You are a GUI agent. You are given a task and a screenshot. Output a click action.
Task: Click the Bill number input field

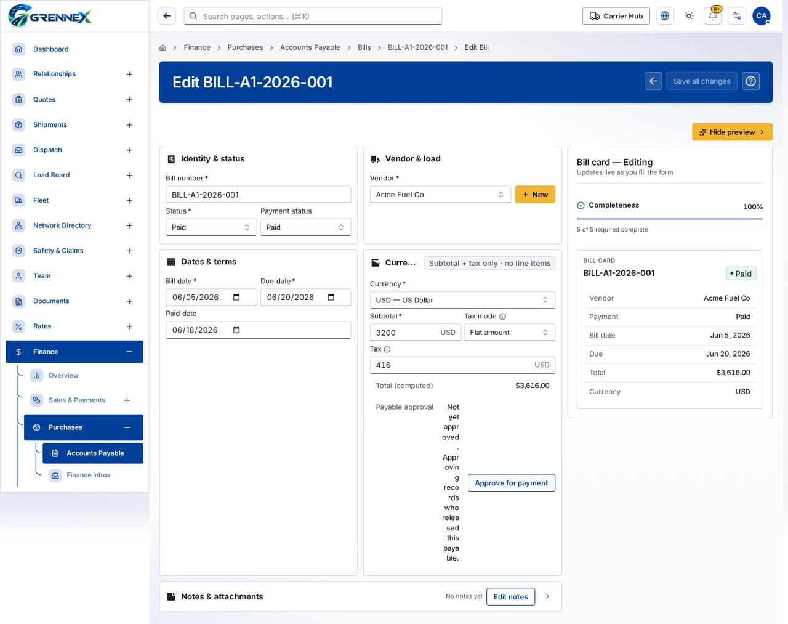[x=259, y=195]
